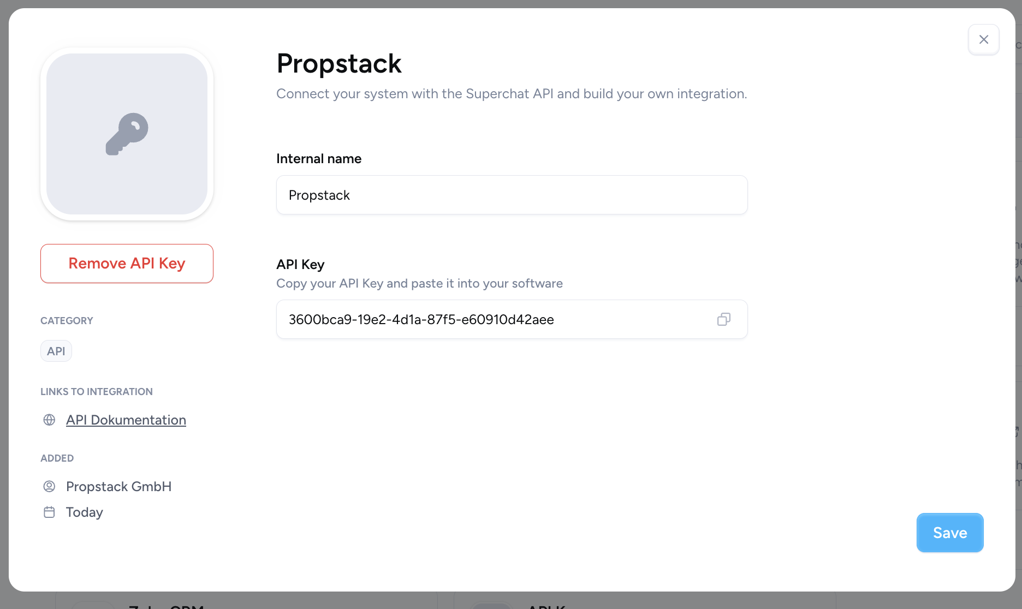Click the Propstack GmbH added-by text

(x=118, y=486)
